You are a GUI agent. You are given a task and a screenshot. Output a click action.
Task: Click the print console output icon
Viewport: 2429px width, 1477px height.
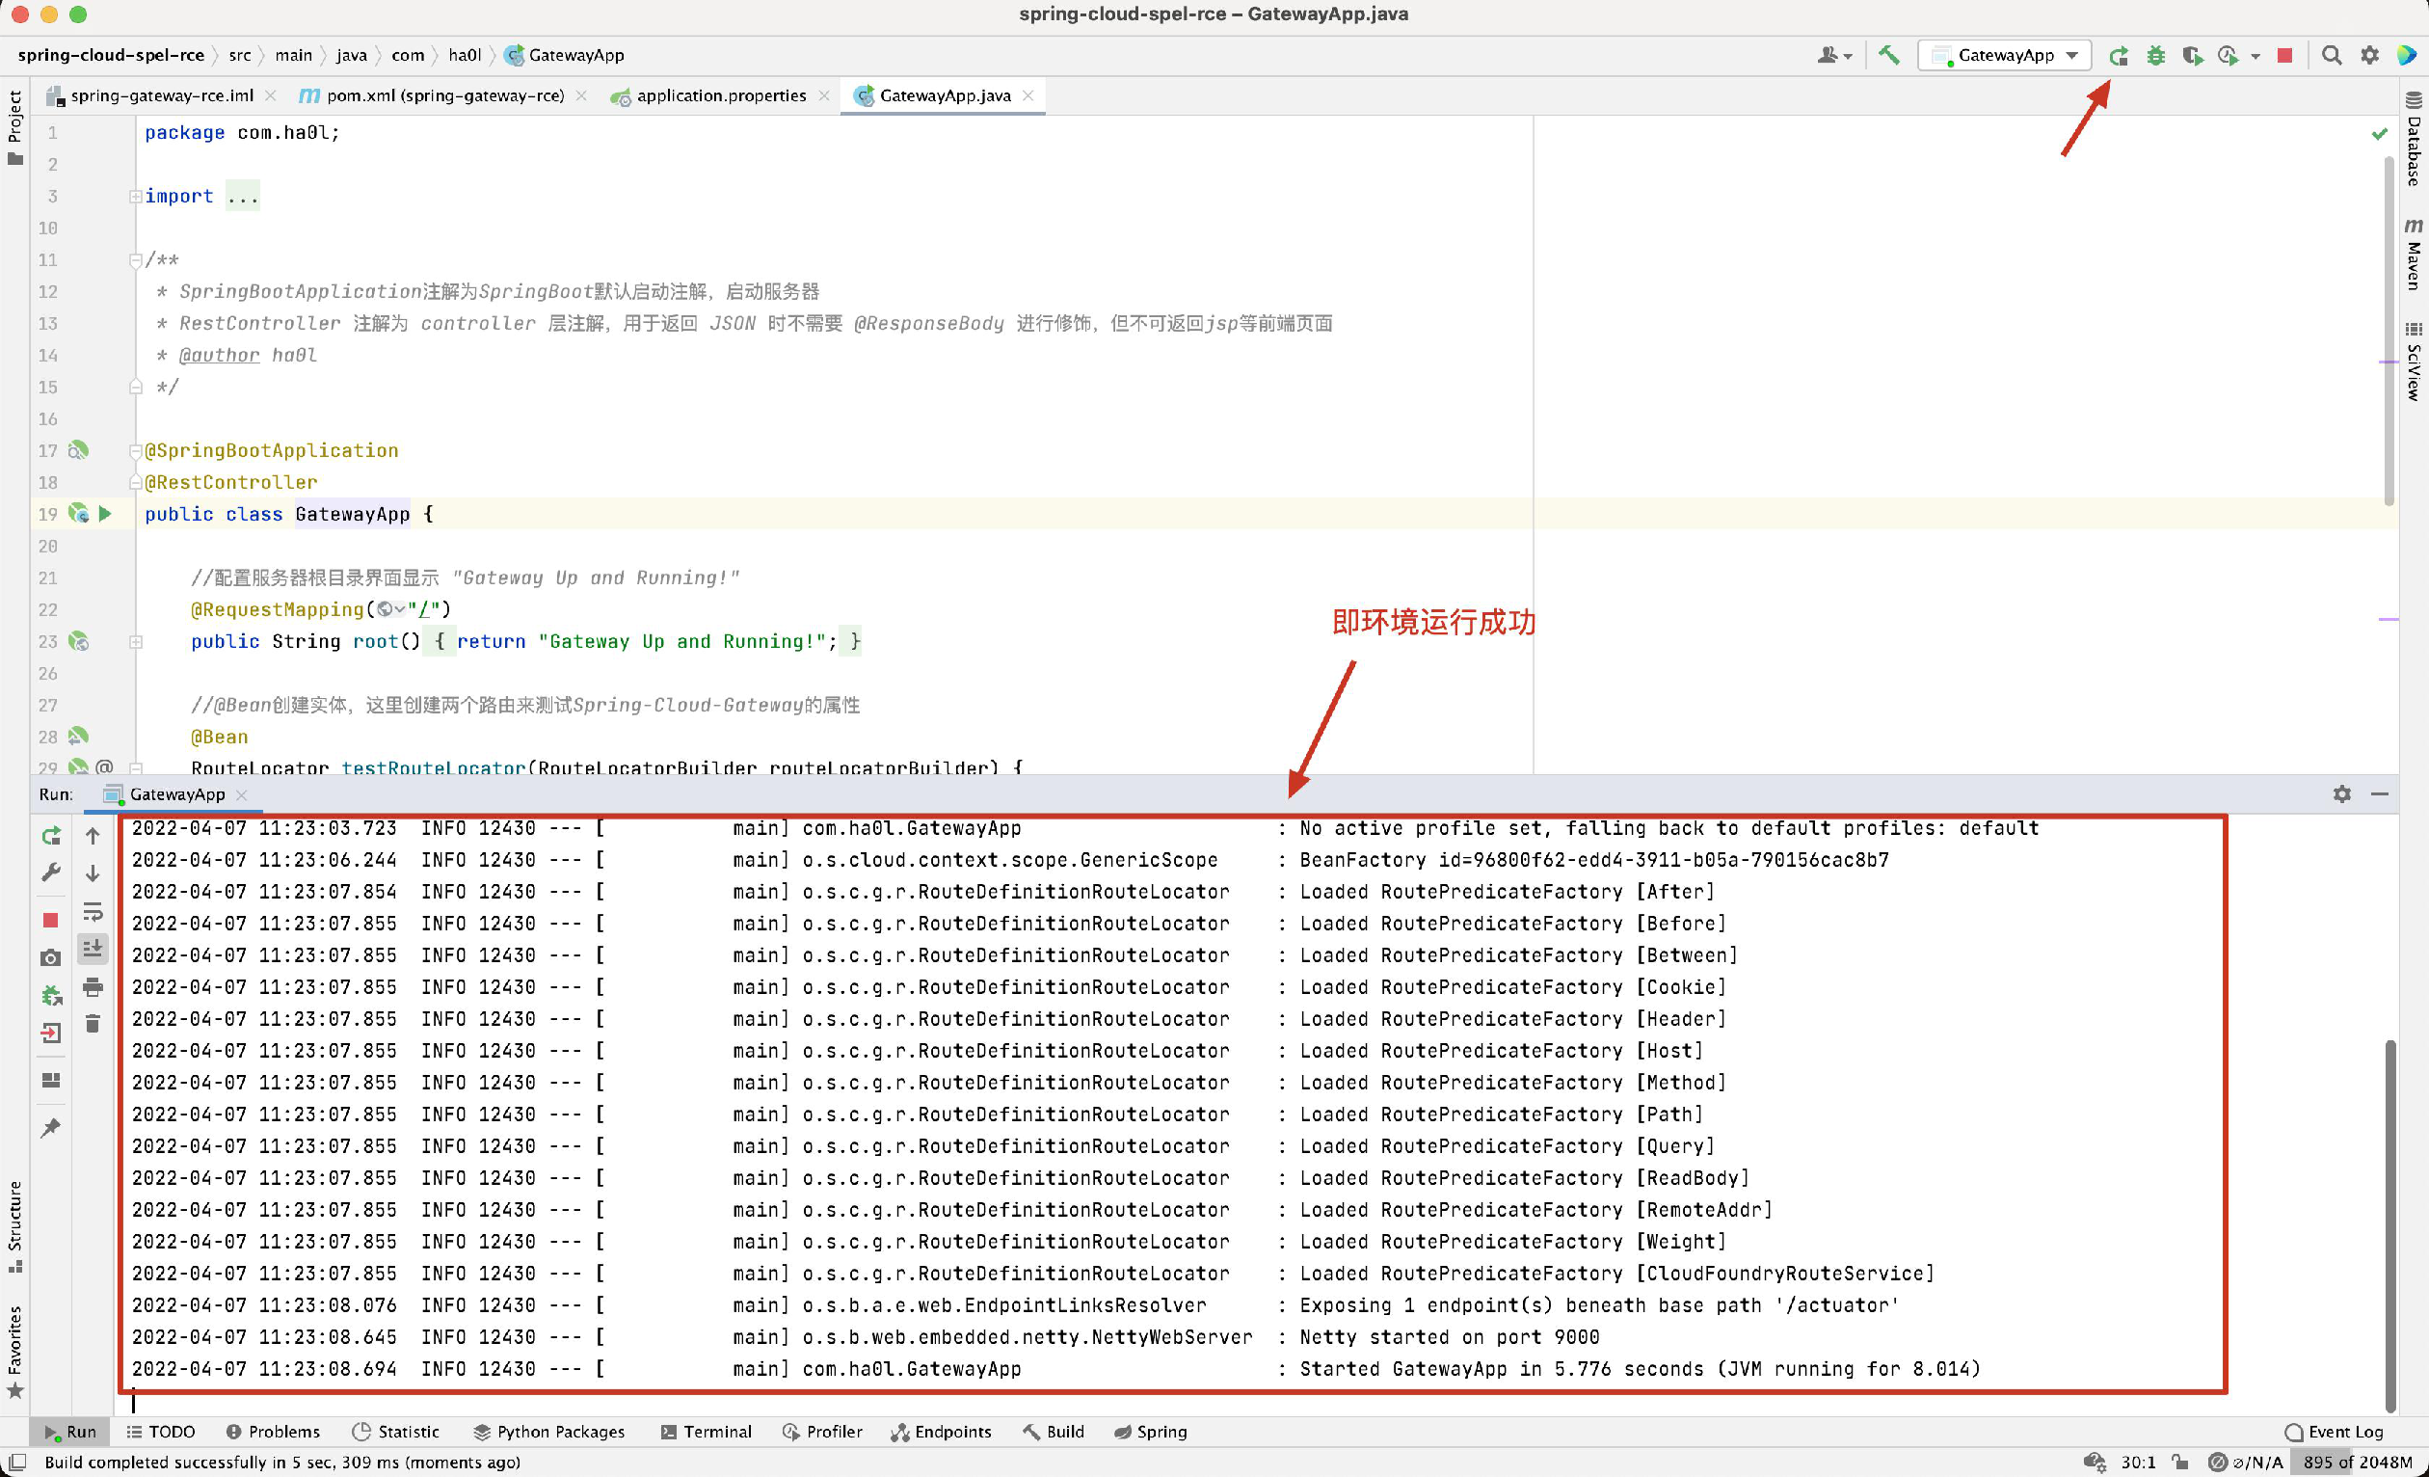tap(93, 987)
